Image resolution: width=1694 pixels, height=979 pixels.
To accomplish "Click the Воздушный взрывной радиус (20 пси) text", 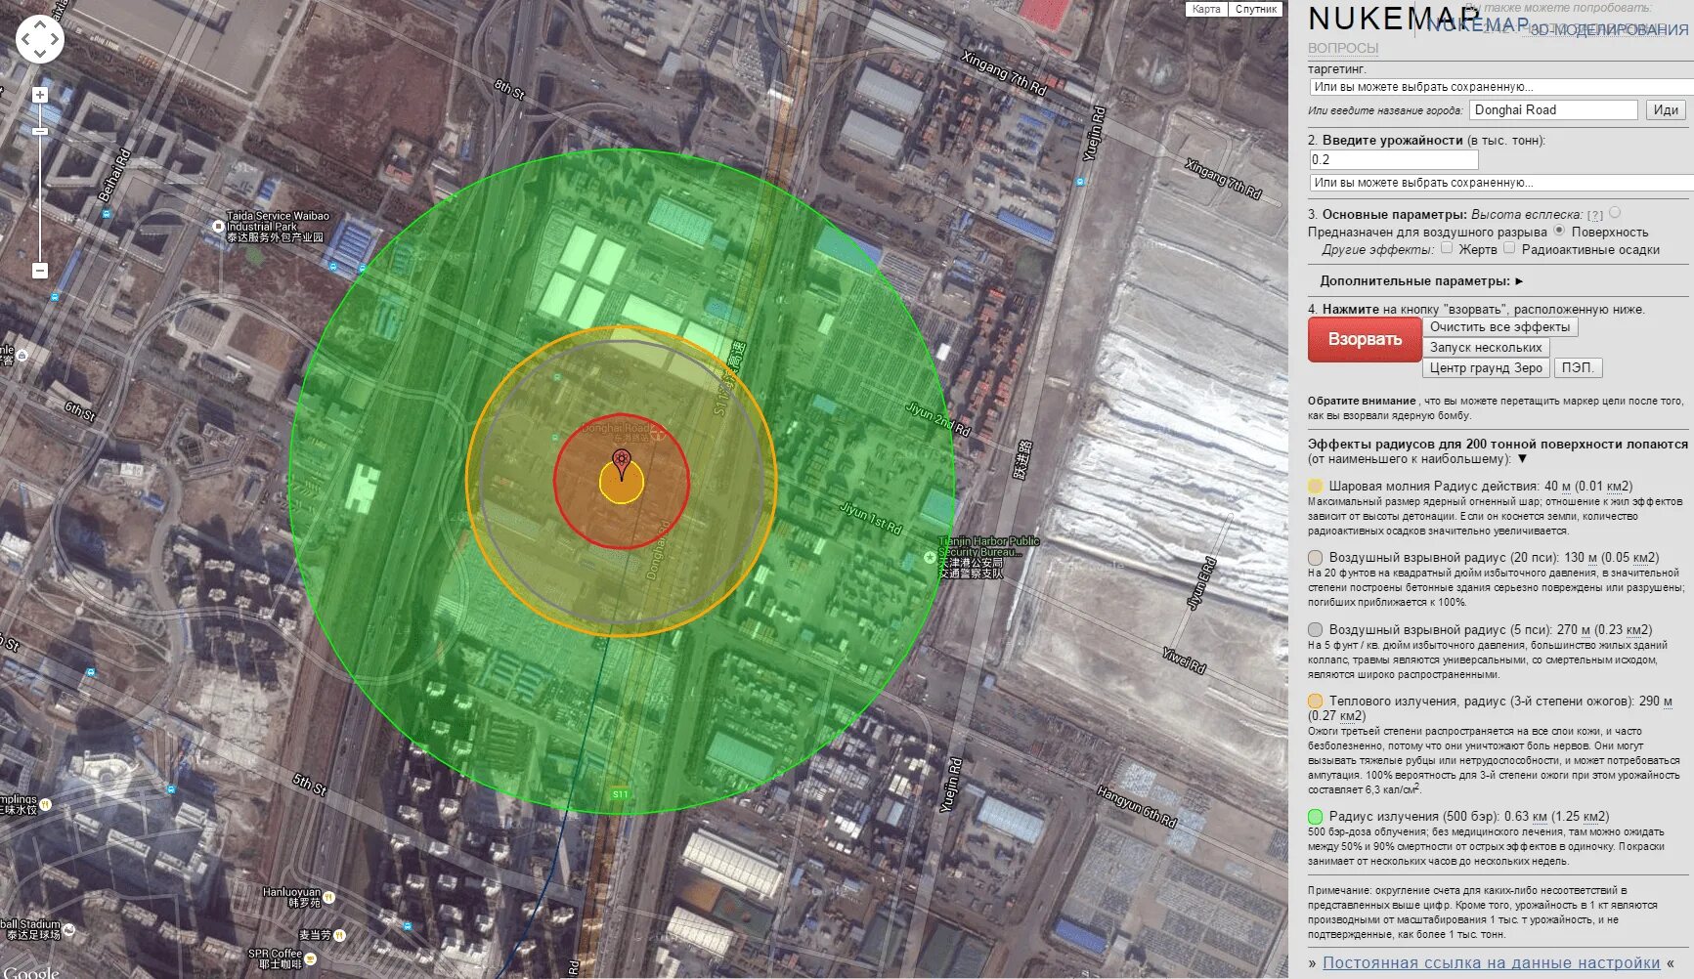I will 1494,558.
